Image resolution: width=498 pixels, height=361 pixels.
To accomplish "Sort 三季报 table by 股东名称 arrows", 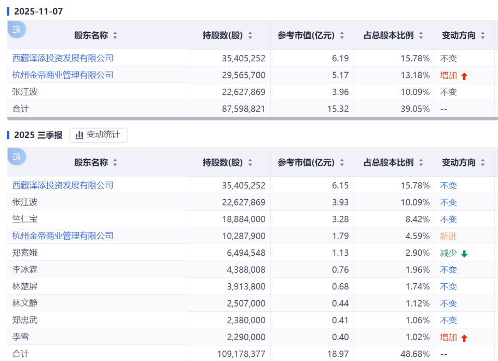I will [x=115, y=162].
